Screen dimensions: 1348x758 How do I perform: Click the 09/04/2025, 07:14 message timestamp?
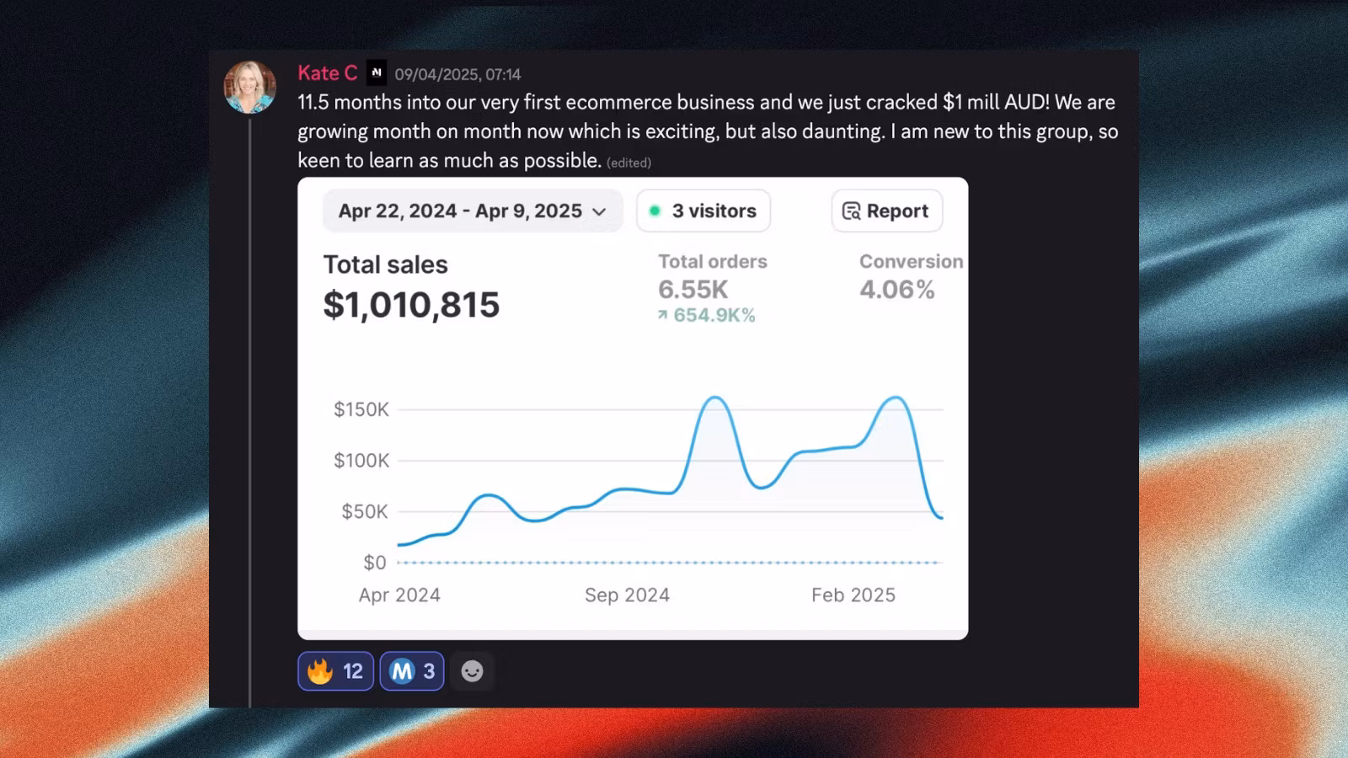click(457, 75)
